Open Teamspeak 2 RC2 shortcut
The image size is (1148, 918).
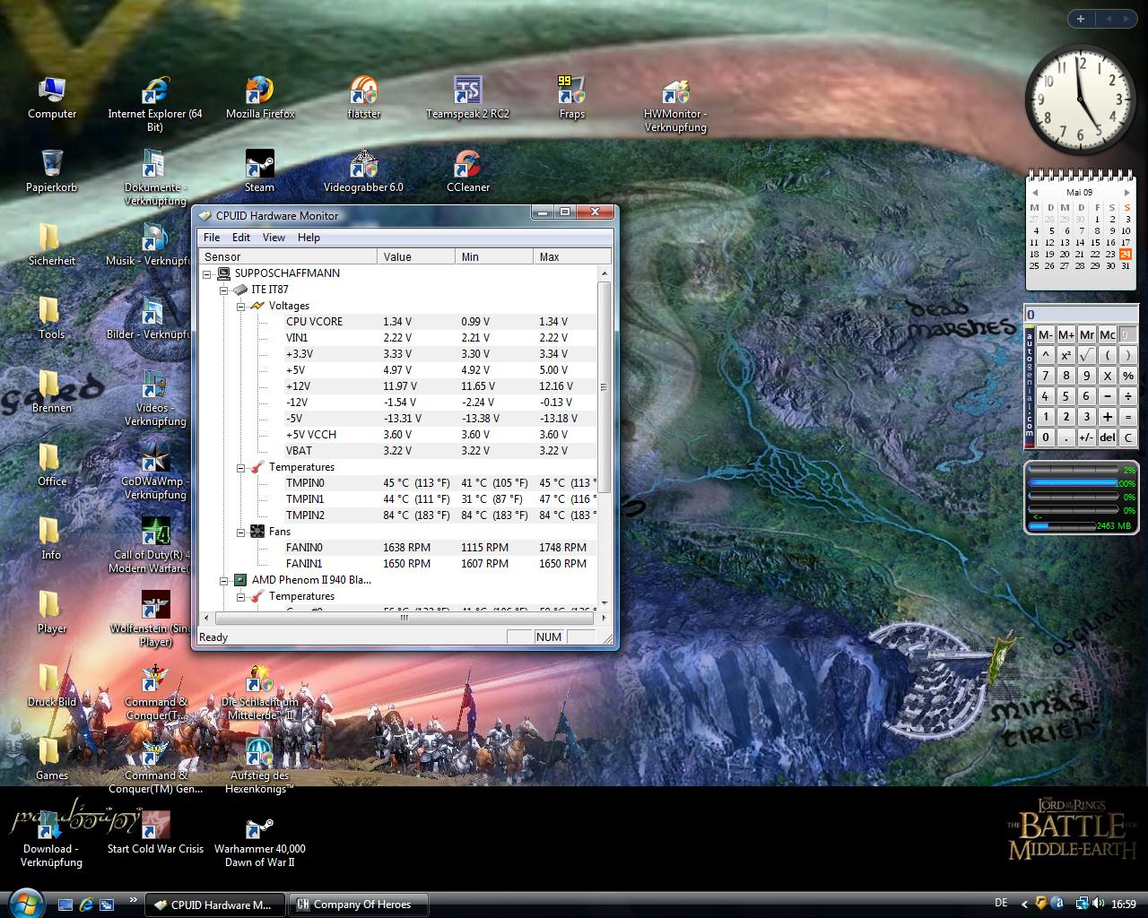pyautogui.click(x=467, y=99)
